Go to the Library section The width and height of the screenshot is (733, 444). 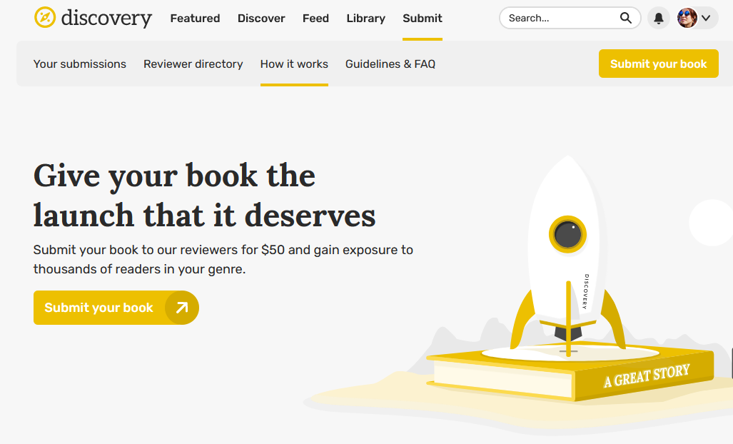(365, 18)
